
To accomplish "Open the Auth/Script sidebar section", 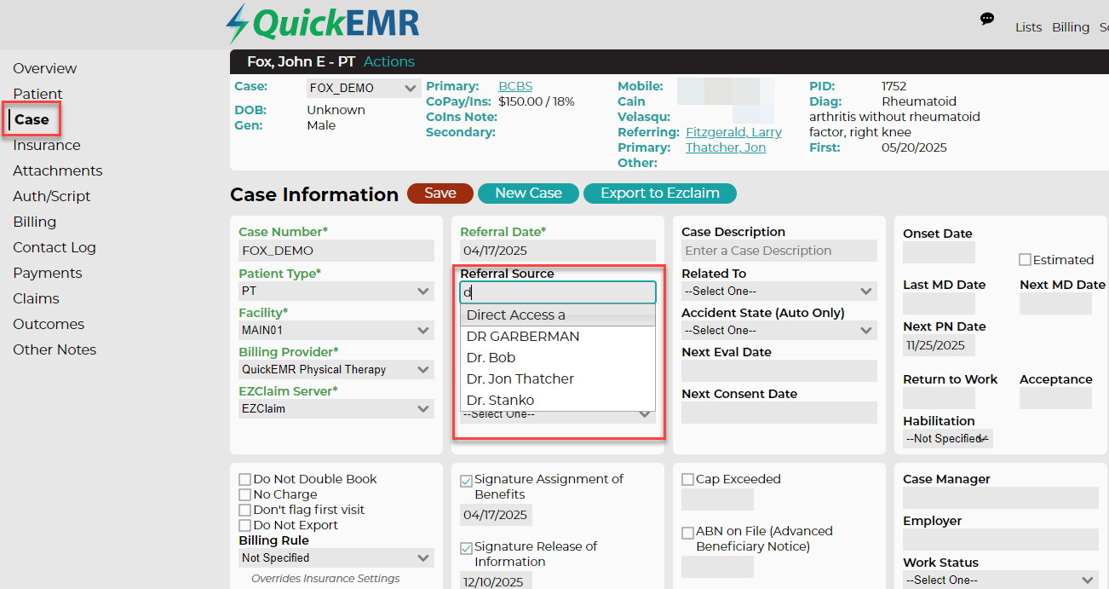I will tap(52, 196).
